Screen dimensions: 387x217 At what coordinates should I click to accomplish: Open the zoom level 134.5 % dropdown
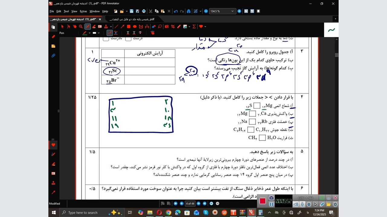click(232, 11)
